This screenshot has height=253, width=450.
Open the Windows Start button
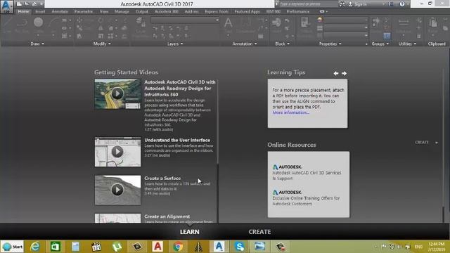[x=13, y=247]
